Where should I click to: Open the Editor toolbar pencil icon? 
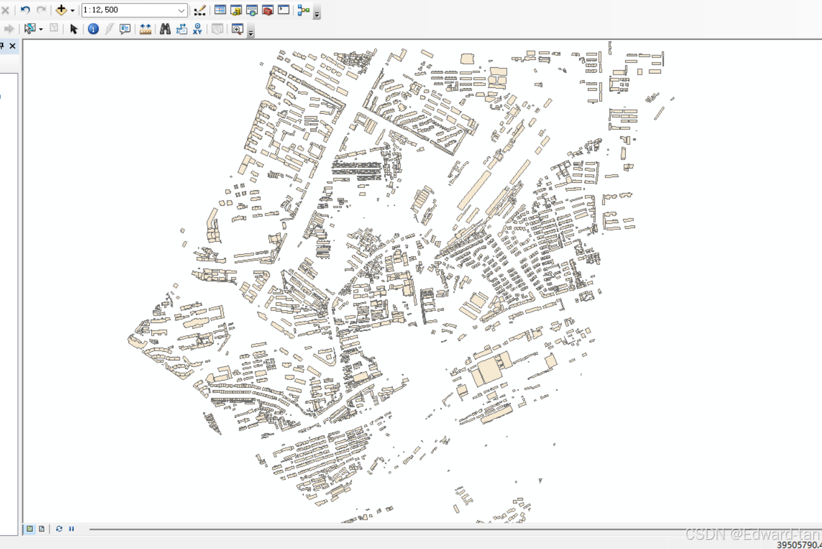click(x=200, y=10)
